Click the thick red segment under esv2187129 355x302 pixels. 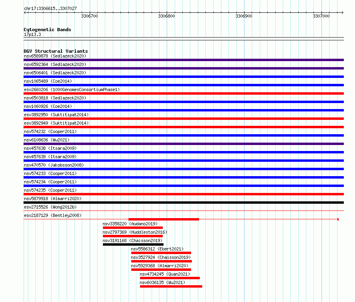[164, 219]
